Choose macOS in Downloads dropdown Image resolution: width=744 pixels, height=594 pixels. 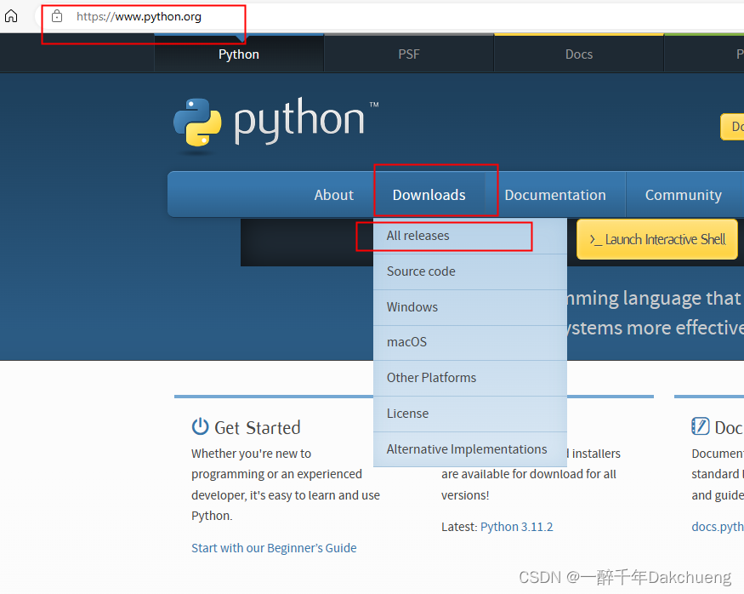pos(470,342)
